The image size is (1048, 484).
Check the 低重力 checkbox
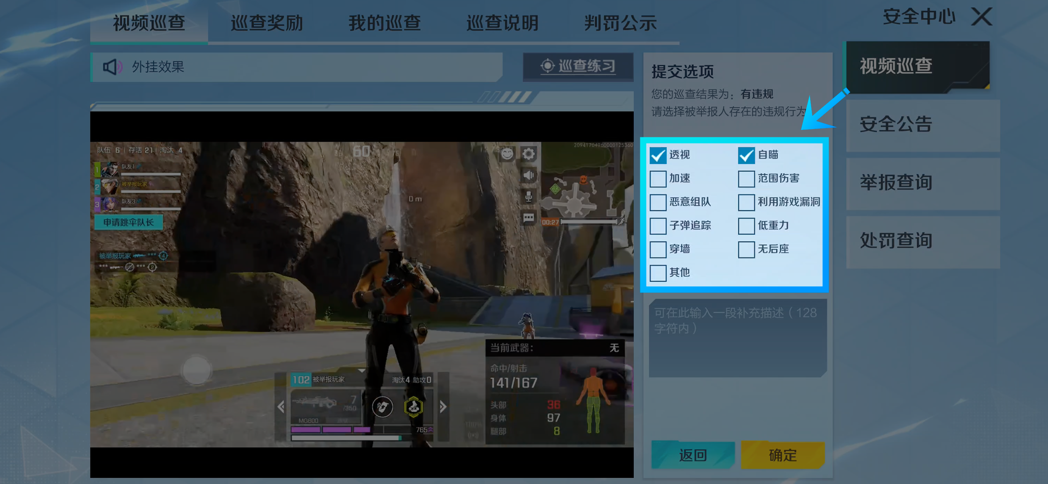746,226
